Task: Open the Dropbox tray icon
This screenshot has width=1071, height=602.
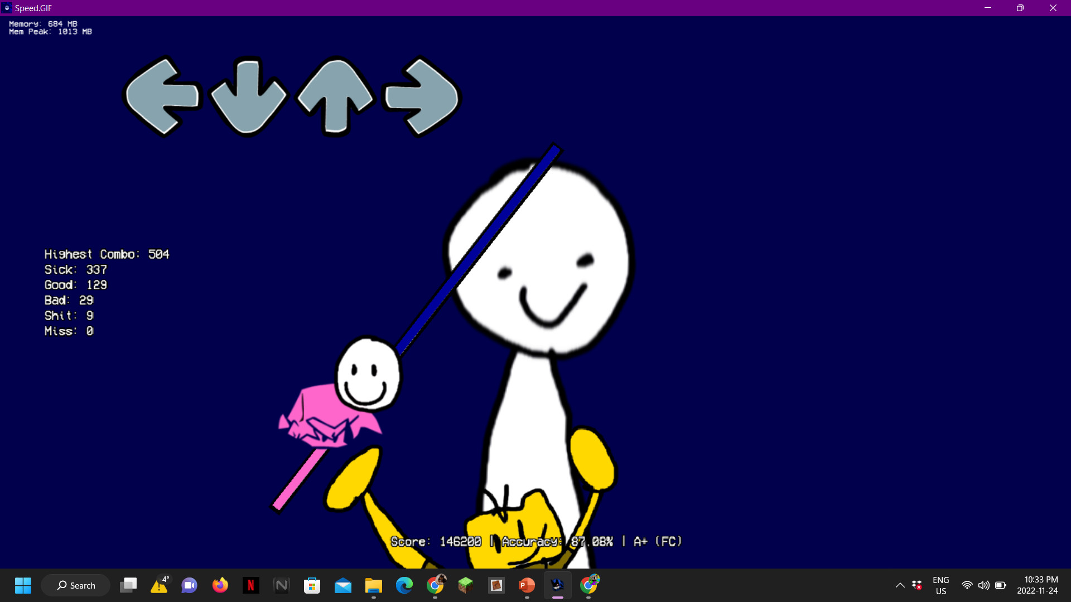Action: pos(916,585)
